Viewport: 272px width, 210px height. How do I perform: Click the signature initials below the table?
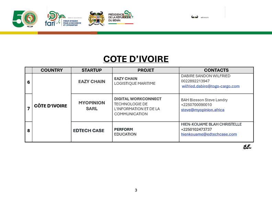click(x=247, y=147)
